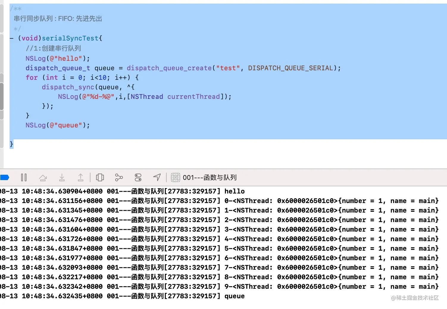
Task: Toggle the breakpoints activation button
Action: point(5,177)
